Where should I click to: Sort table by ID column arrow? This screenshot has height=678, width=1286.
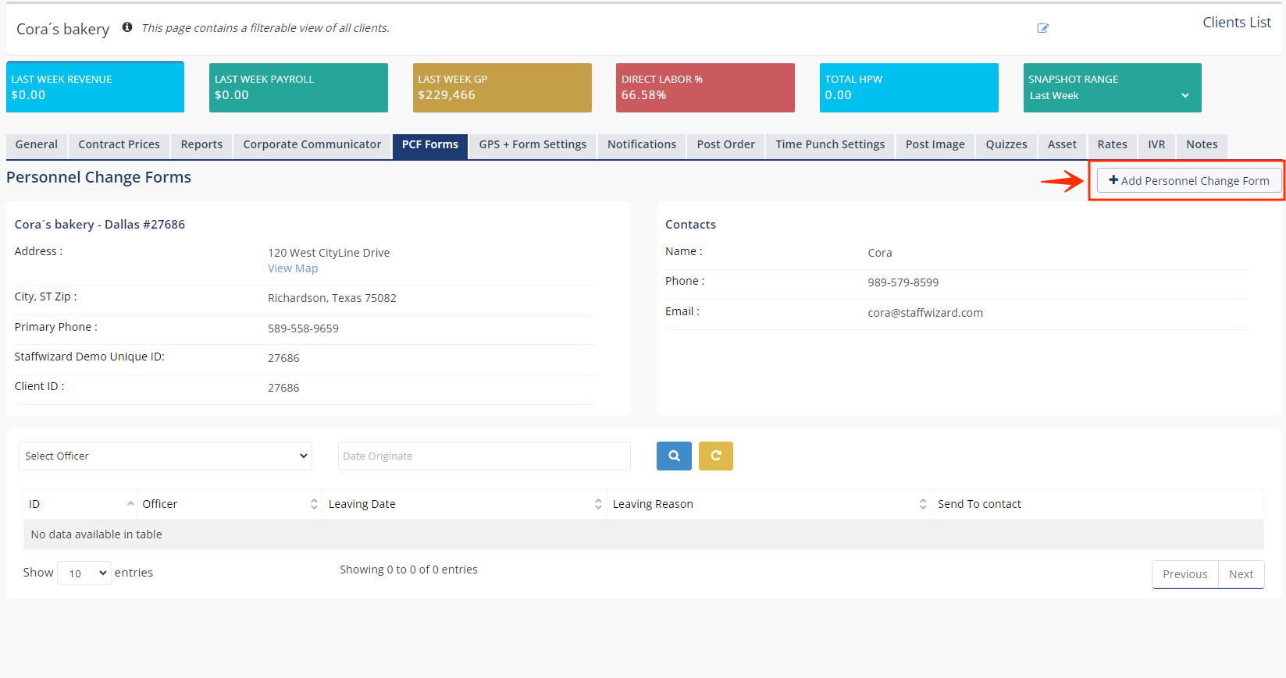pyautogui.click(x=130, y=504)
